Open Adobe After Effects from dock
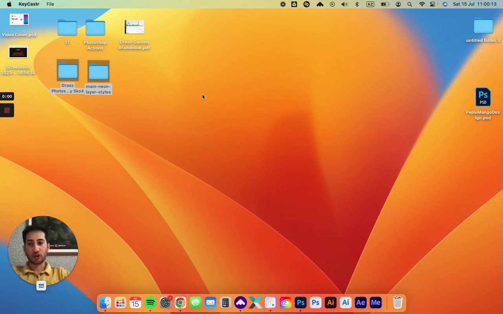This screenshot has height=314, width=503. click(360, 303)
